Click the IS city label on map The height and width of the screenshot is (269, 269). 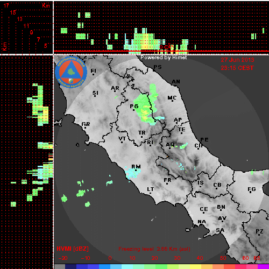pyautogui.click(x=201, y=183)
